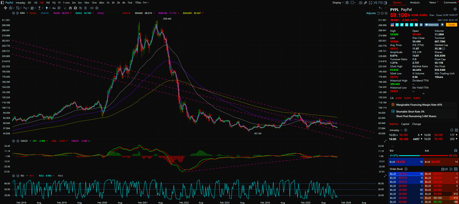Open the 1Day : 1m interval dropdown

pos(142,3)
